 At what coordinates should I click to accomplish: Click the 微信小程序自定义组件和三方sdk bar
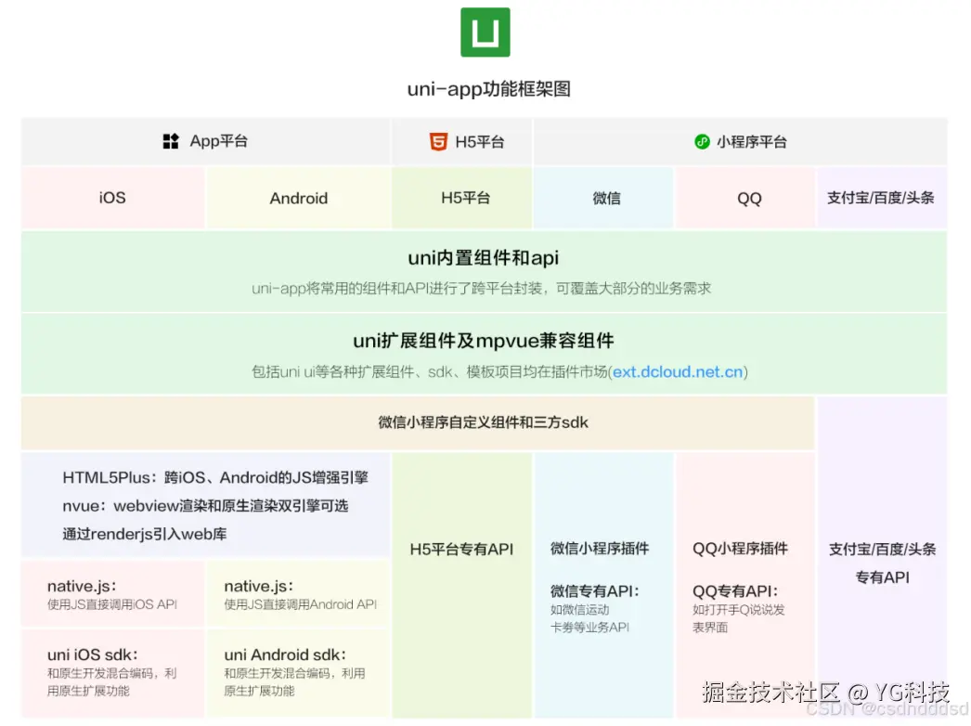[418, 422]
